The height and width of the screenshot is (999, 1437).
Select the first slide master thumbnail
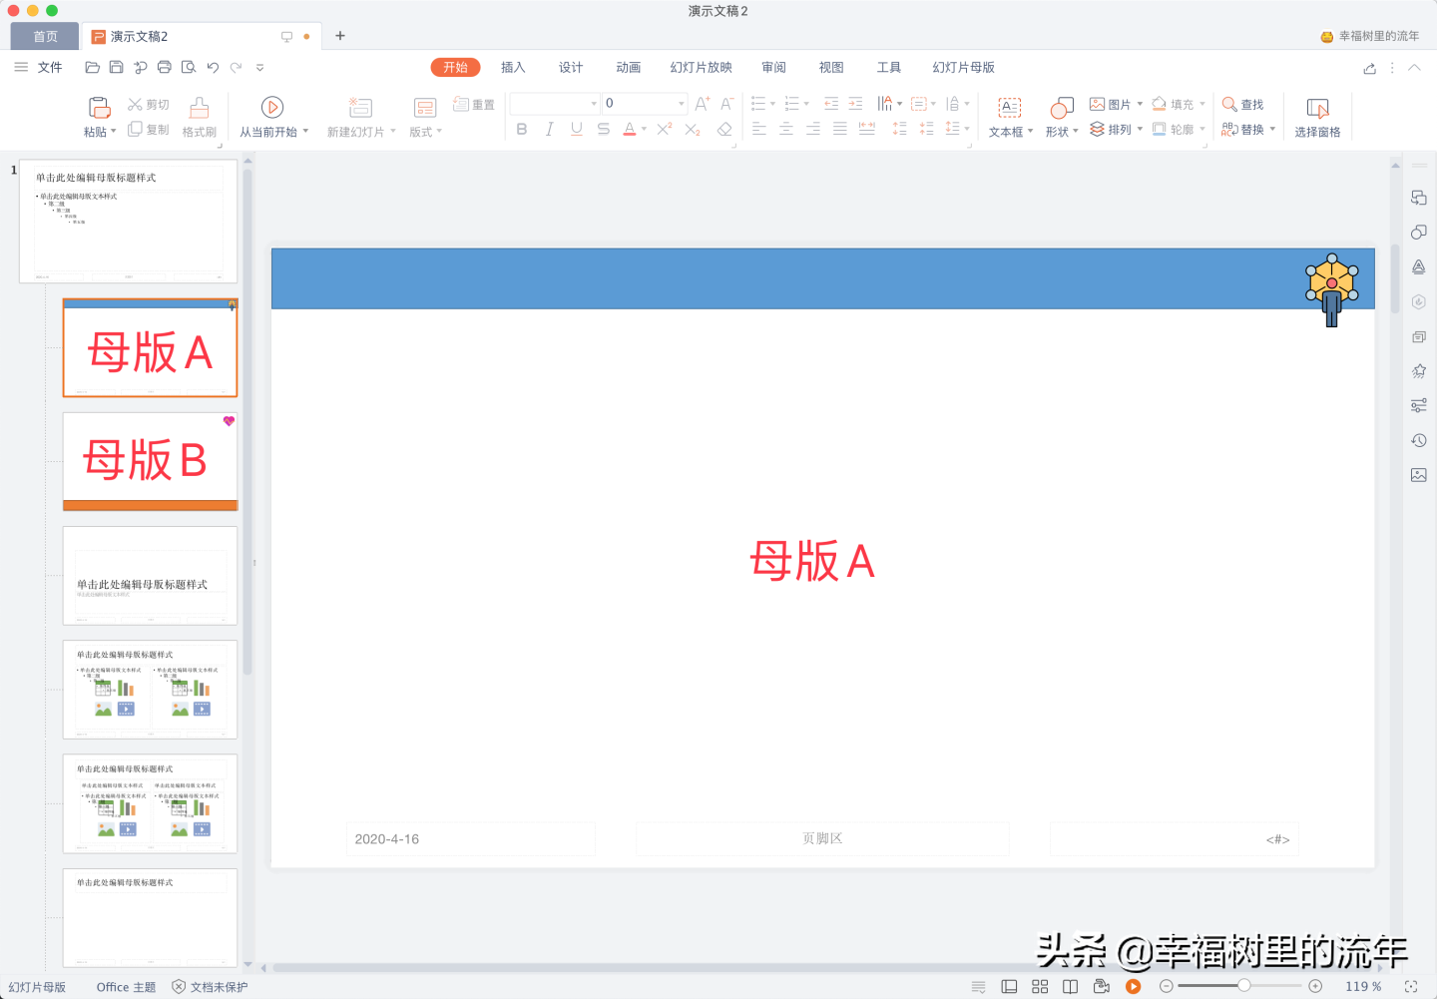click(x=129, y=222)
